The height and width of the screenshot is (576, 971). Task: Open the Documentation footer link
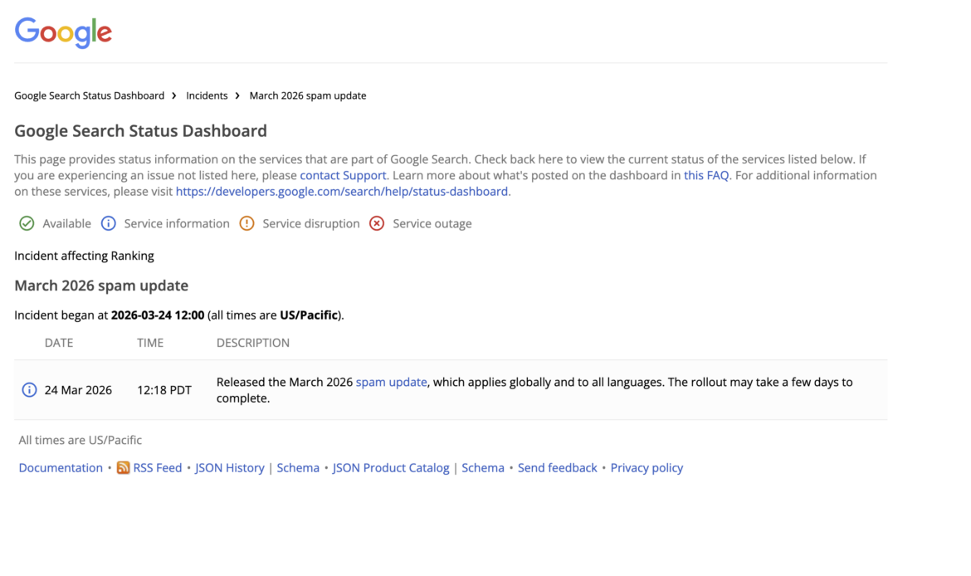point(61,468)
